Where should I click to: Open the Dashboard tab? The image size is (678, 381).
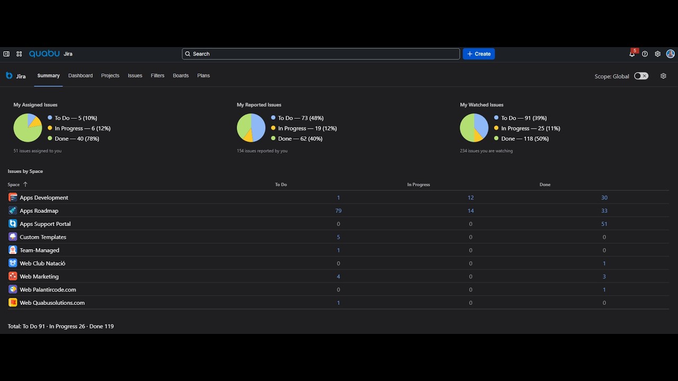pos(81,76)
